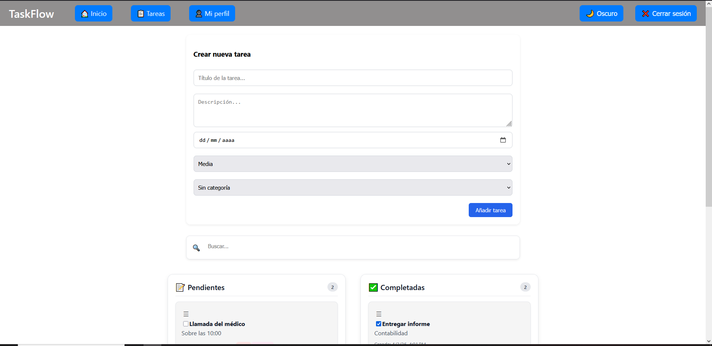
Task: Click the calendar icon in date field
Action: (503, 140)
